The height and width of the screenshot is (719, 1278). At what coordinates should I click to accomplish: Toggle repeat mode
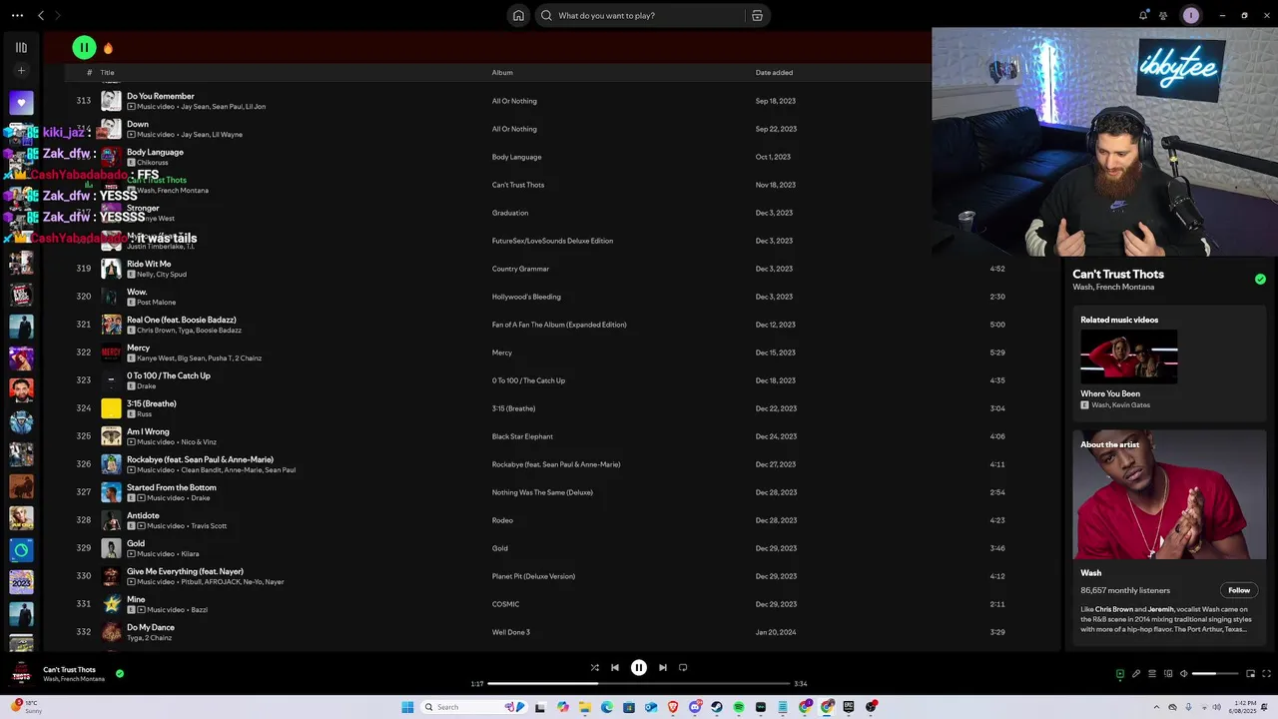pos(683,667)
